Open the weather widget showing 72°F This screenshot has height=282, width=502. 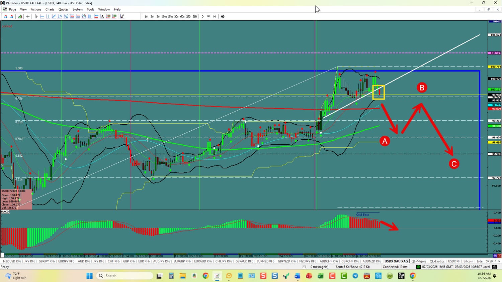(16, 276)
